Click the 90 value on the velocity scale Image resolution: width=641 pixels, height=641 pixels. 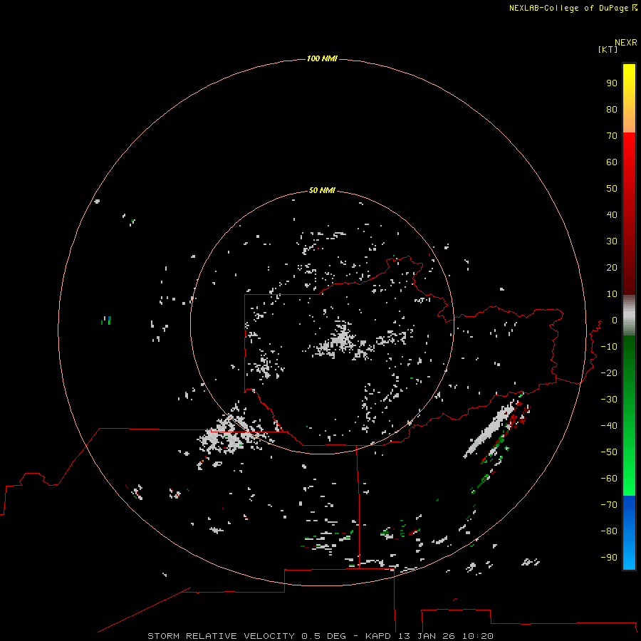[x=612, y=83]
